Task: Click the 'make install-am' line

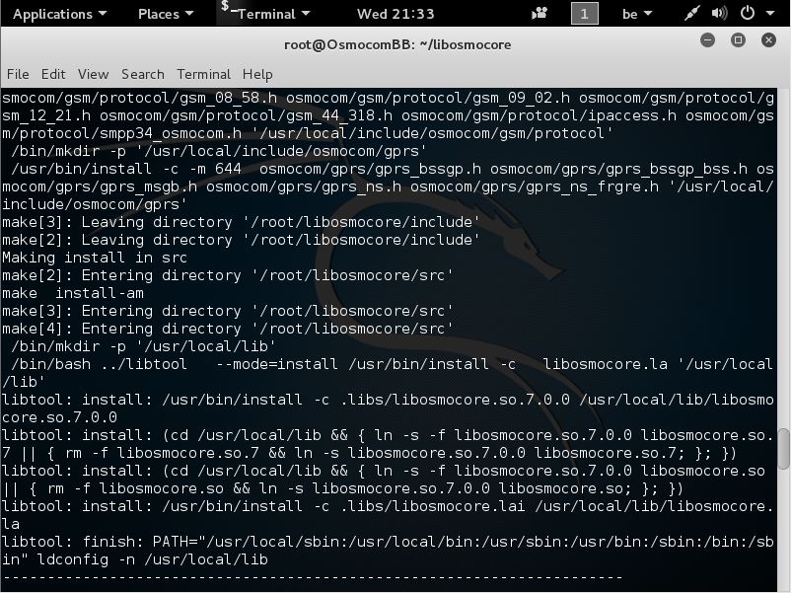Action: pos(73,293)
